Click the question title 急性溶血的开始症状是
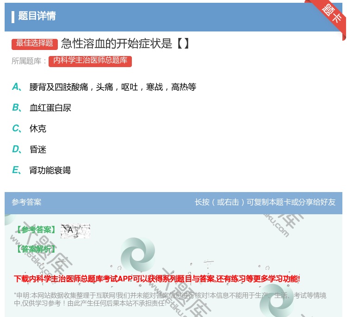The image size is (347, 317). pyautogui.click(x=125, y=44)
